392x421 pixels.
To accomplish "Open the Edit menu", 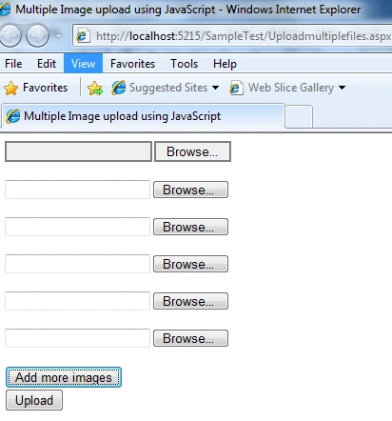I will tap(47, 64).
